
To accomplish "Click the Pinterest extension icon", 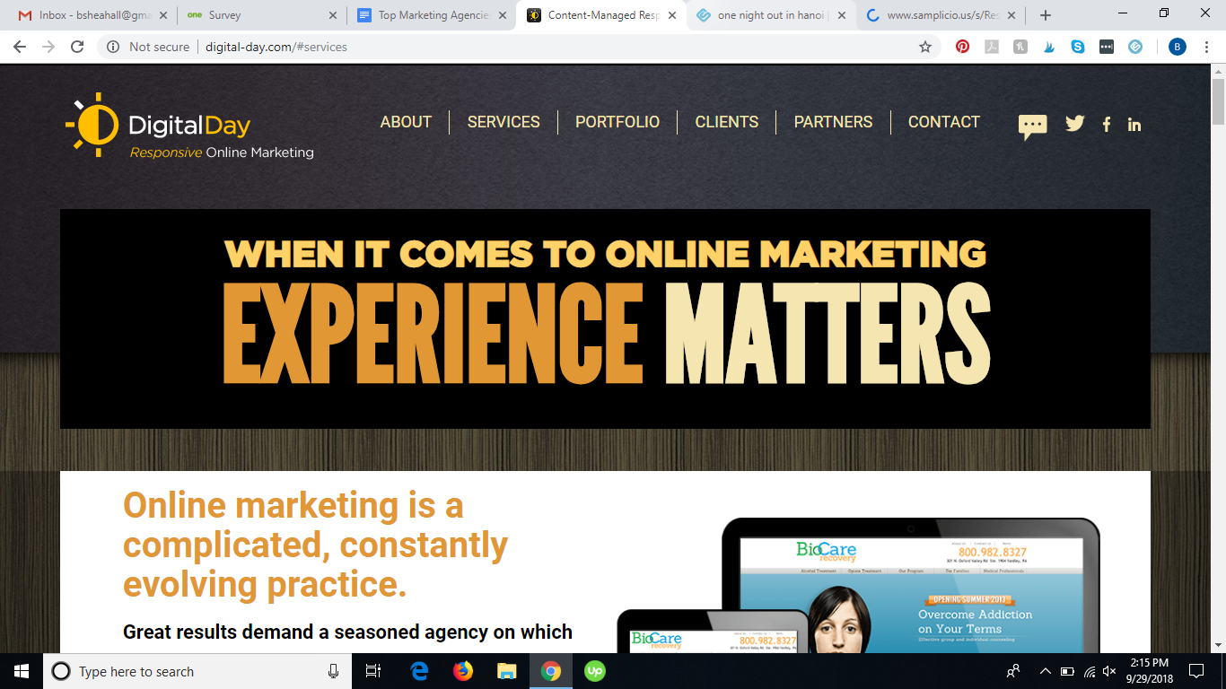I will coord(962,47).
